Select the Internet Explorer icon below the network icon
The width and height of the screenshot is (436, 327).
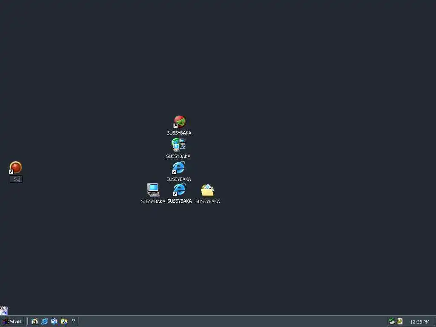click(178, 168)
